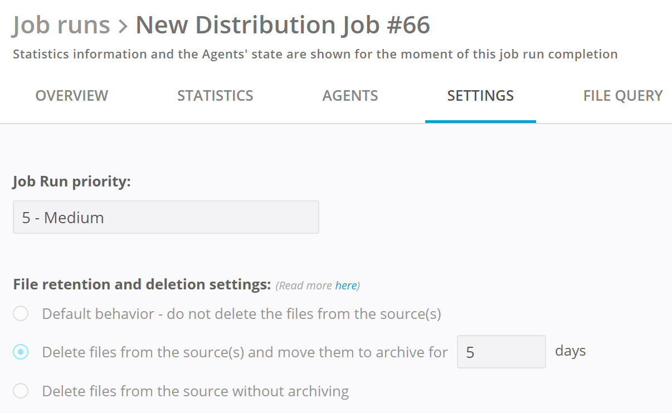The height and width of the screenshot is (413, 672).
Task: Select the move to archive radio button
Action: (x=21, y=352)
